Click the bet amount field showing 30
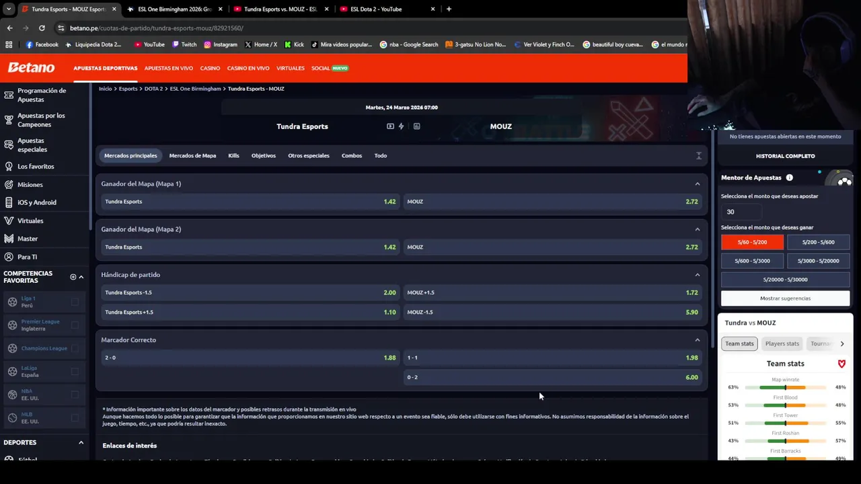 pyautogui.click(x=741, y=212)
